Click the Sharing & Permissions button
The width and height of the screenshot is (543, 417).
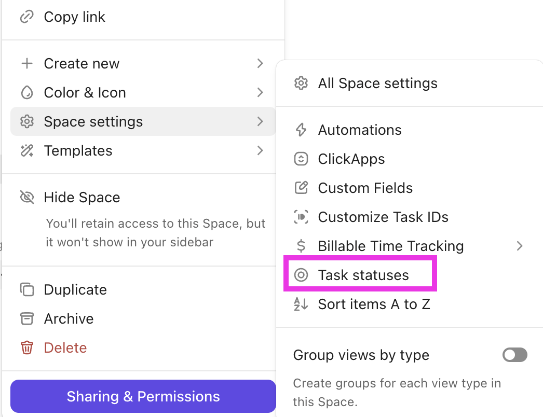[142, 396]
